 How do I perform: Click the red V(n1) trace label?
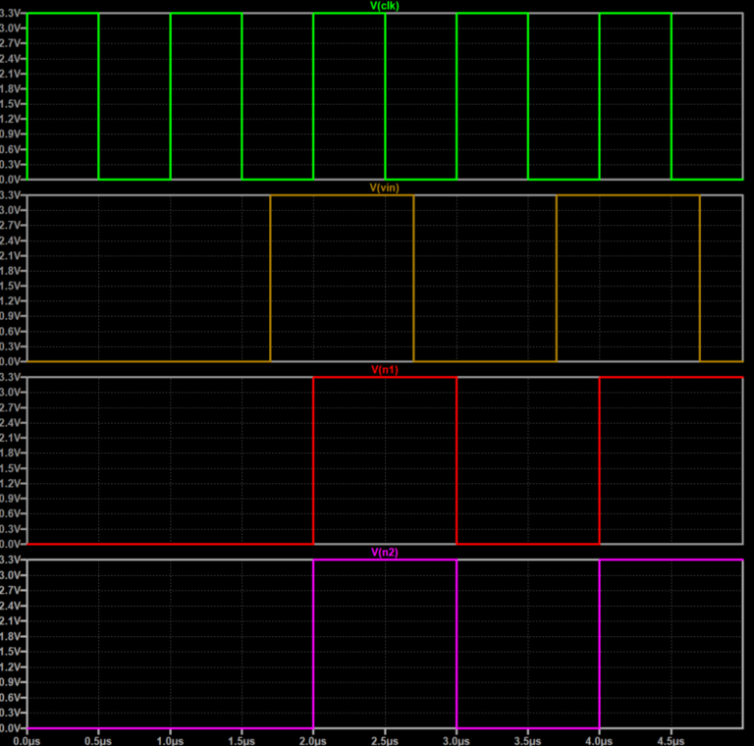tap(384, 370)
